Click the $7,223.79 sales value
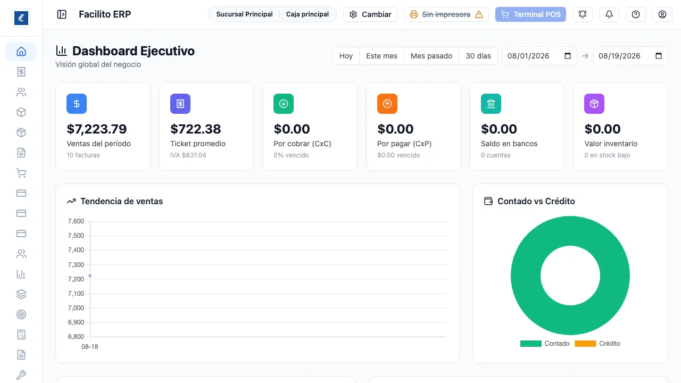The width and height of the screenshot is (681, 383). click(97, 129)
